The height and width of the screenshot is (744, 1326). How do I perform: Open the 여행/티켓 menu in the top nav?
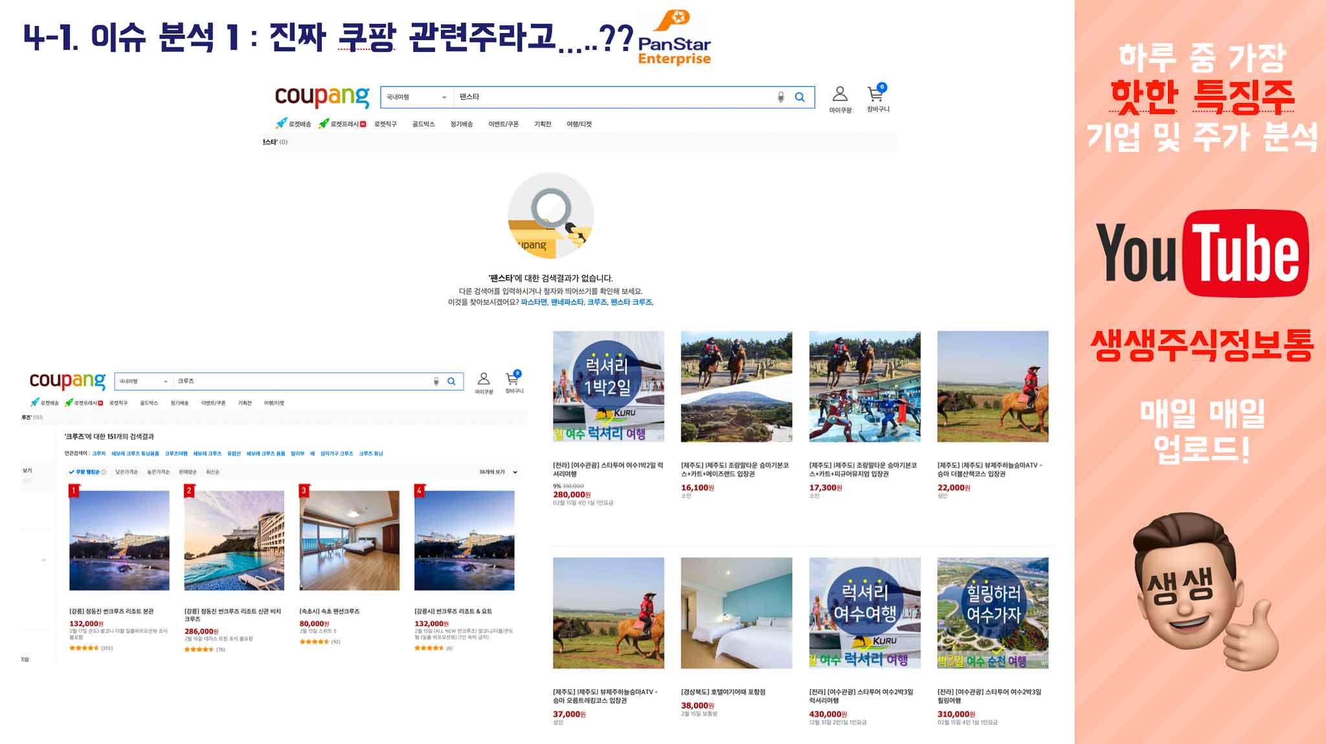(579, 124)
